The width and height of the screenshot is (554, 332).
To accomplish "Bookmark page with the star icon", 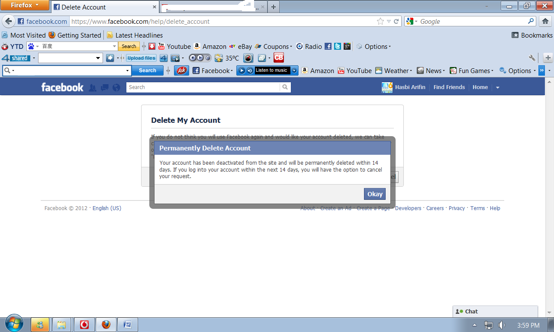I will pyautogui.click(x=380, y=21).
